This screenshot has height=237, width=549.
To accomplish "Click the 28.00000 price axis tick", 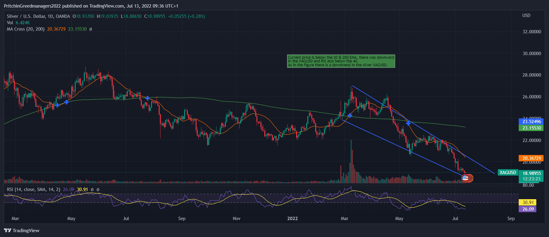I will (x=532, y=75).
